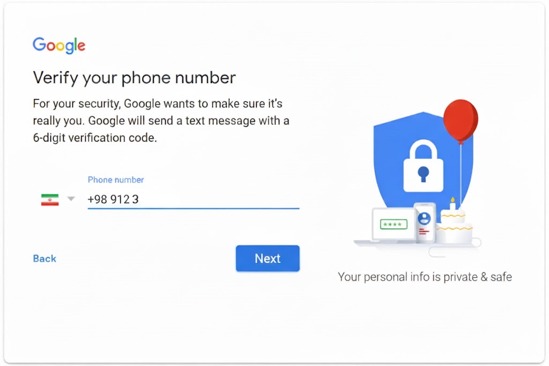Focus the phone number input field

click(193, 199)
